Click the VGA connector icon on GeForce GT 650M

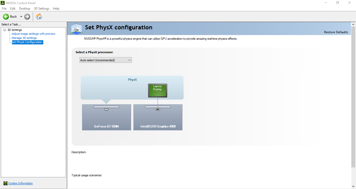pyautogui.click(x=106, y=110)
